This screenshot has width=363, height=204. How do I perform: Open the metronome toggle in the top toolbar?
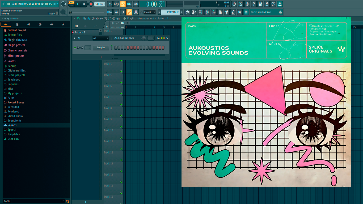pos(110,4)
